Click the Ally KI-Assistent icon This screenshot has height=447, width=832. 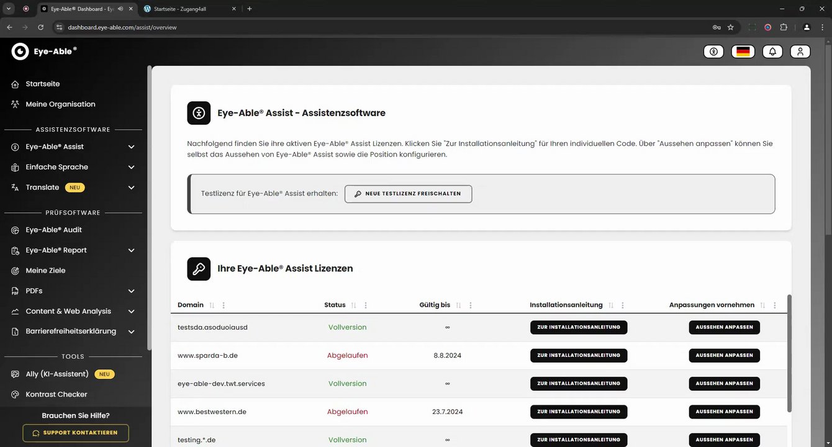(15, 374)
